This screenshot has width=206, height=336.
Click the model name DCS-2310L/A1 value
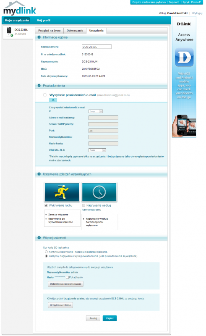coord(90,61)
